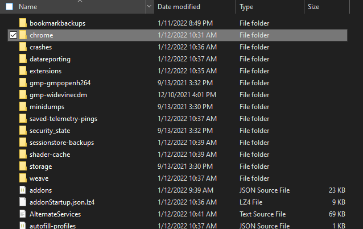Select the weave folder name
The width and height of the screenshot is (363, 229).
[x=39, y=178]
